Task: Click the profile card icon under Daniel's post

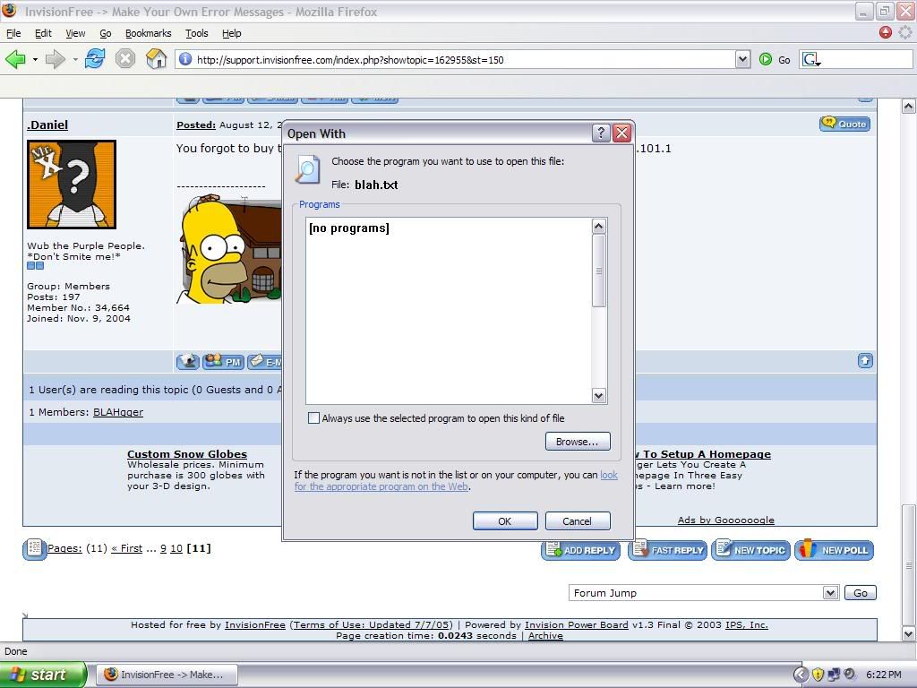Action: 188,362
